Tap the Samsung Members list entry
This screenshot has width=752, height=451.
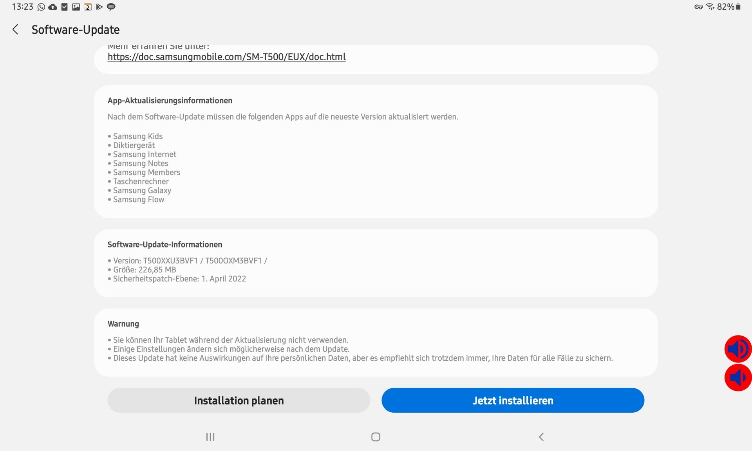pyautogui.click(x=144, y=172)
